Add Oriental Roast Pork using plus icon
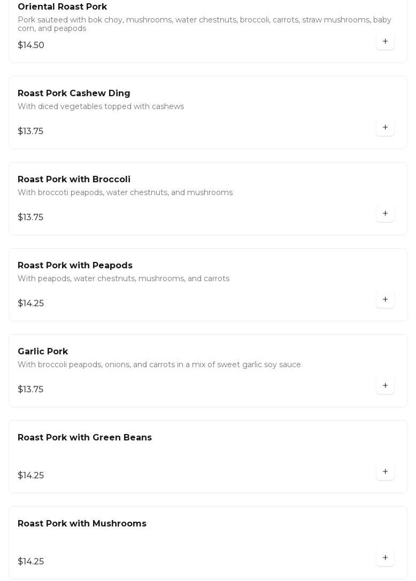This screenshot has width=416, height=581. [x=385, y=41]
